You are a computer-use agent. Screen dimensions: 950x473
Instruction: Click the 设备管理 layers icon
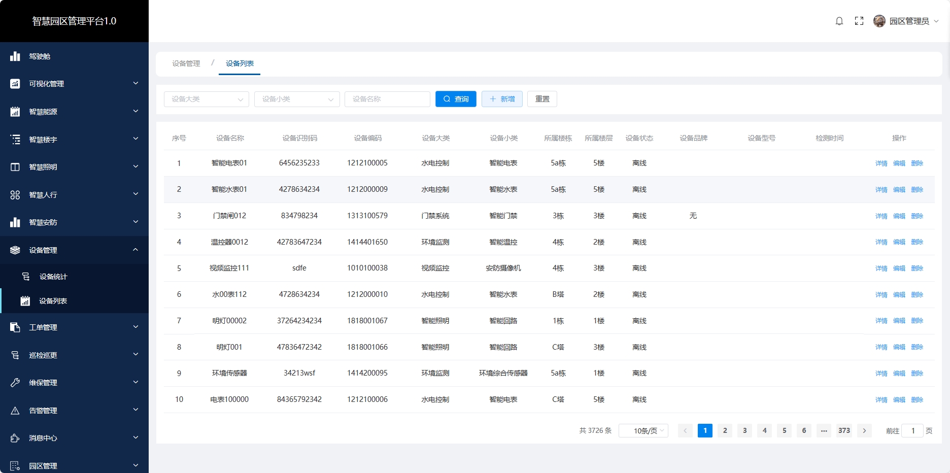pos(15,250)
